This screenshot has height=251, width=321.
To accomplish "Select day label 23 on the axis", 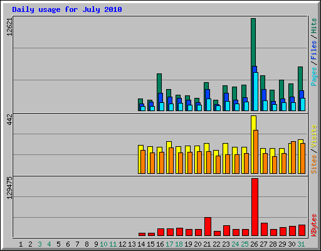I will [x=226, y=244].
